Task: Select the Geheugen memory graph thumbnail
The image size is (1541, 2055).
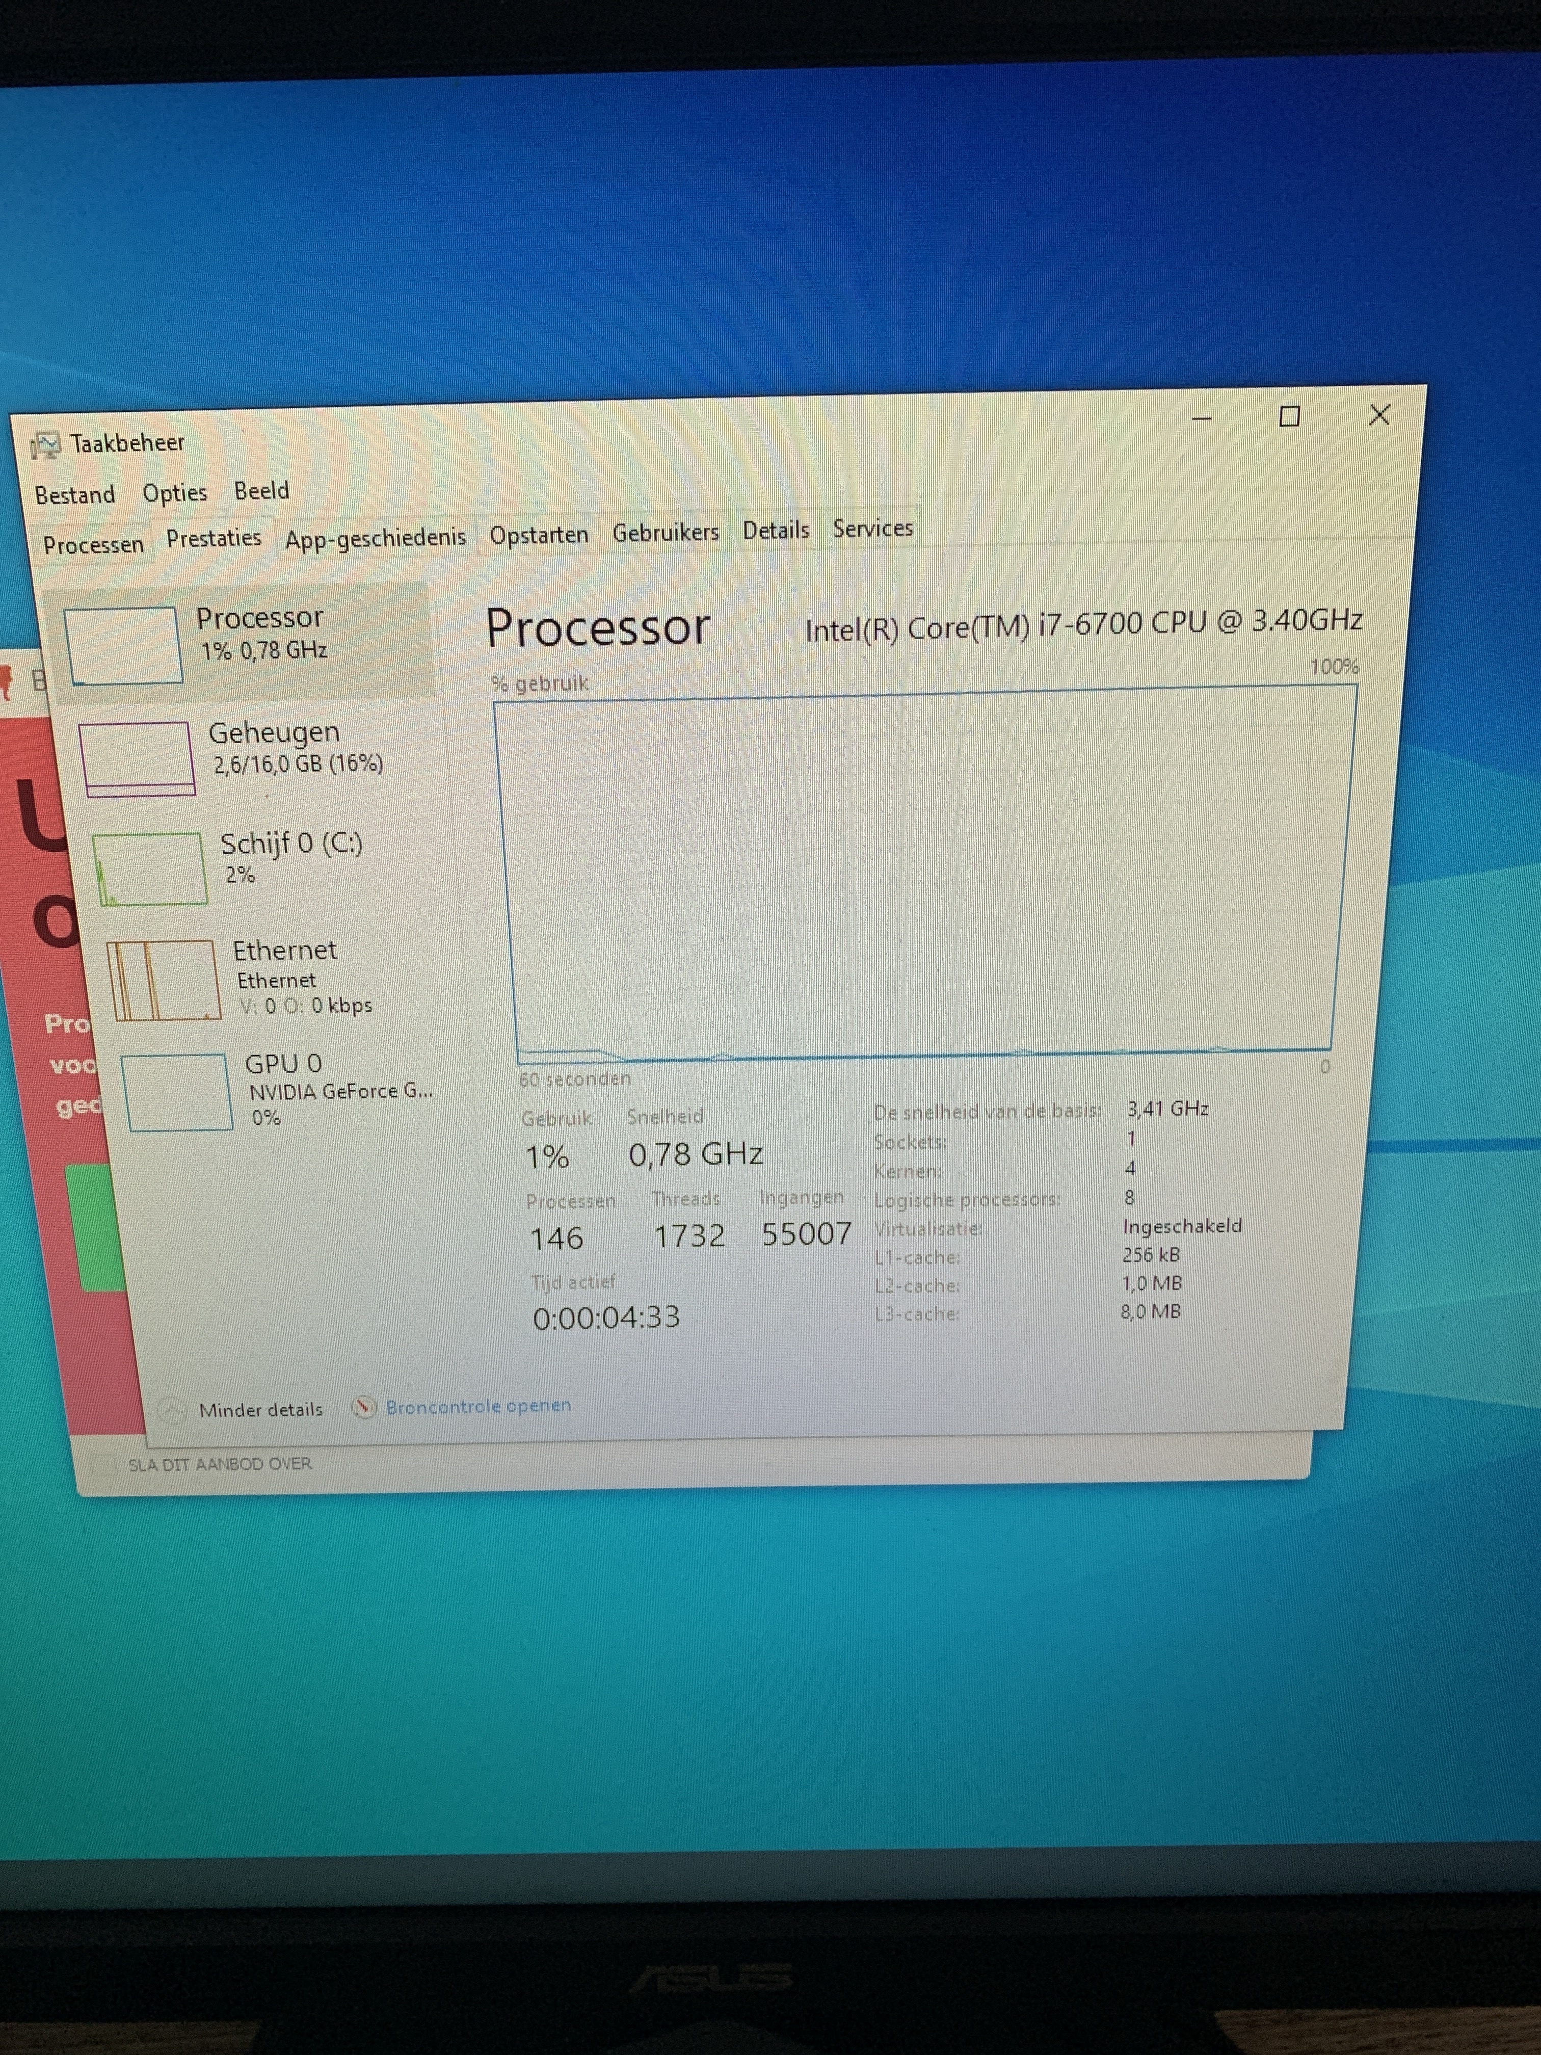Action: point(137,759)
